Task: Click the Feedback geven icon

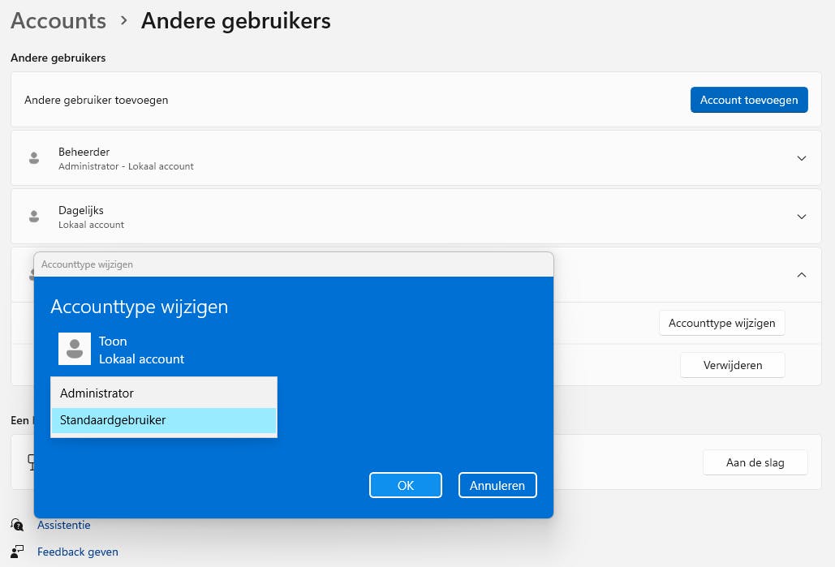Action: click(17, 552)
